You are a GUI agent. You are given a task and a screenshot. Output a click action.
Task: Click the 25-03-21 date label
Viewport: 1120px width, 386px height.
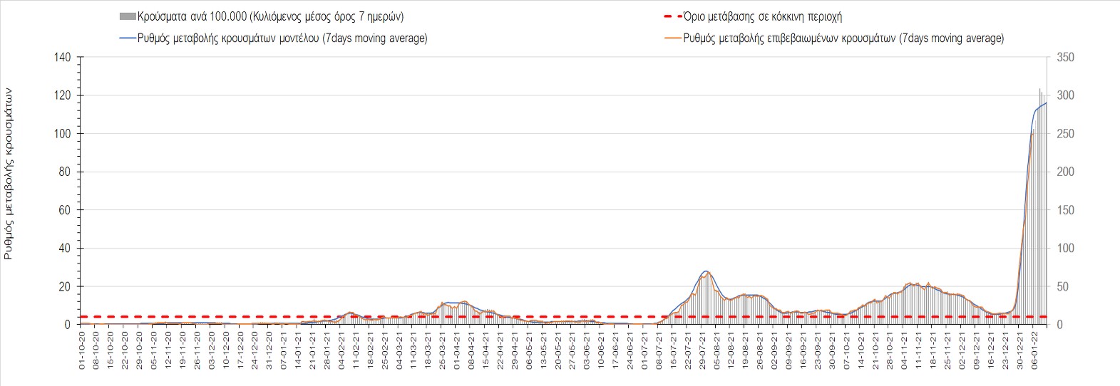click(x=442, y=348)
